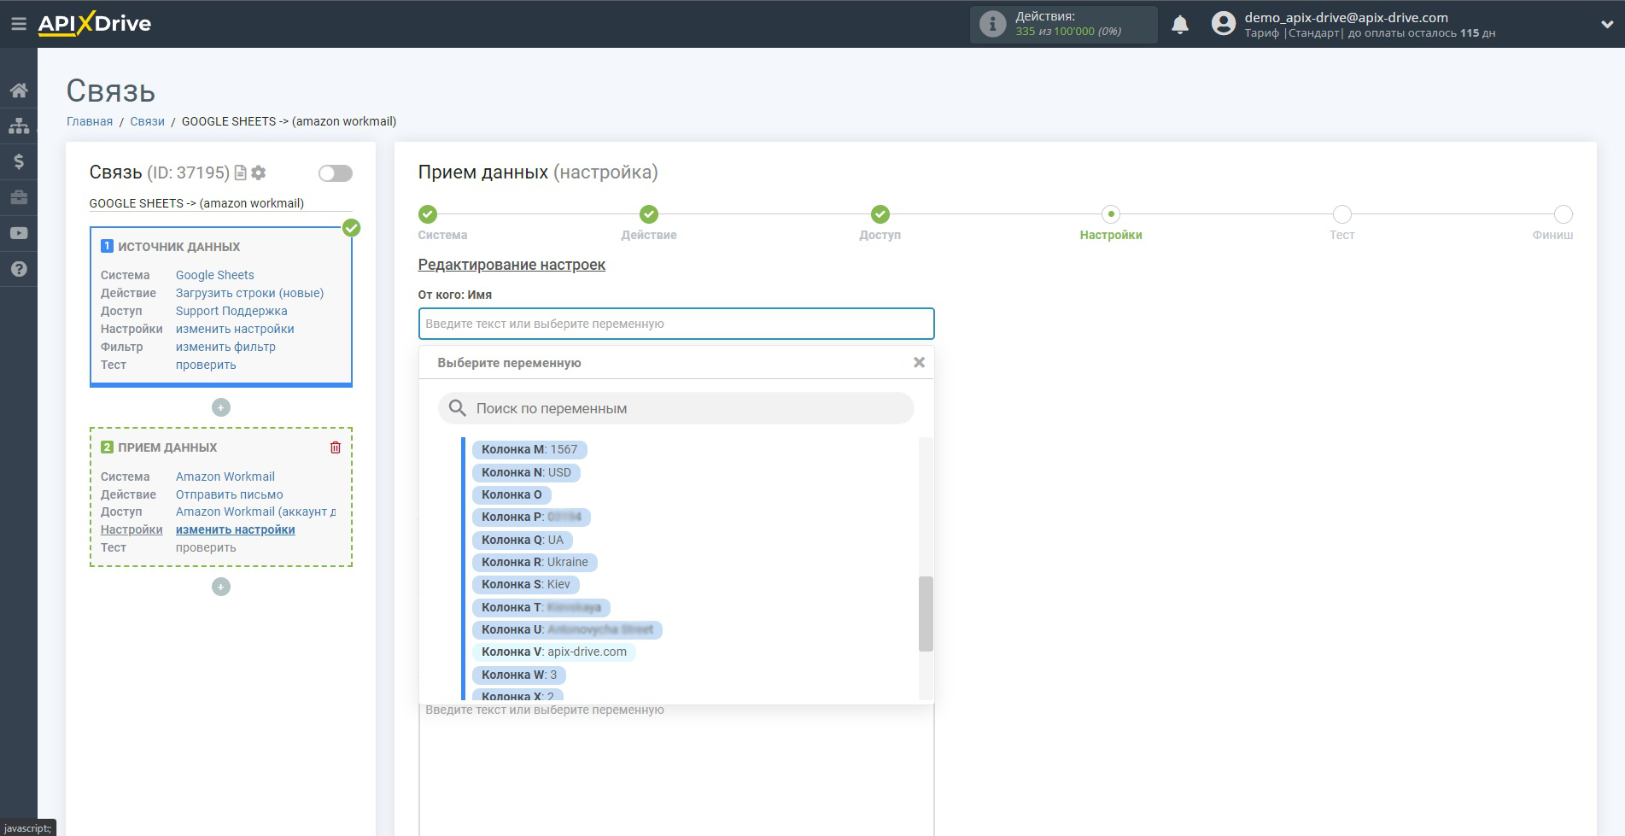This screenshot has width=1625, height=836.
Task: Open the home sidebar icon
Action: pos(19,91)
